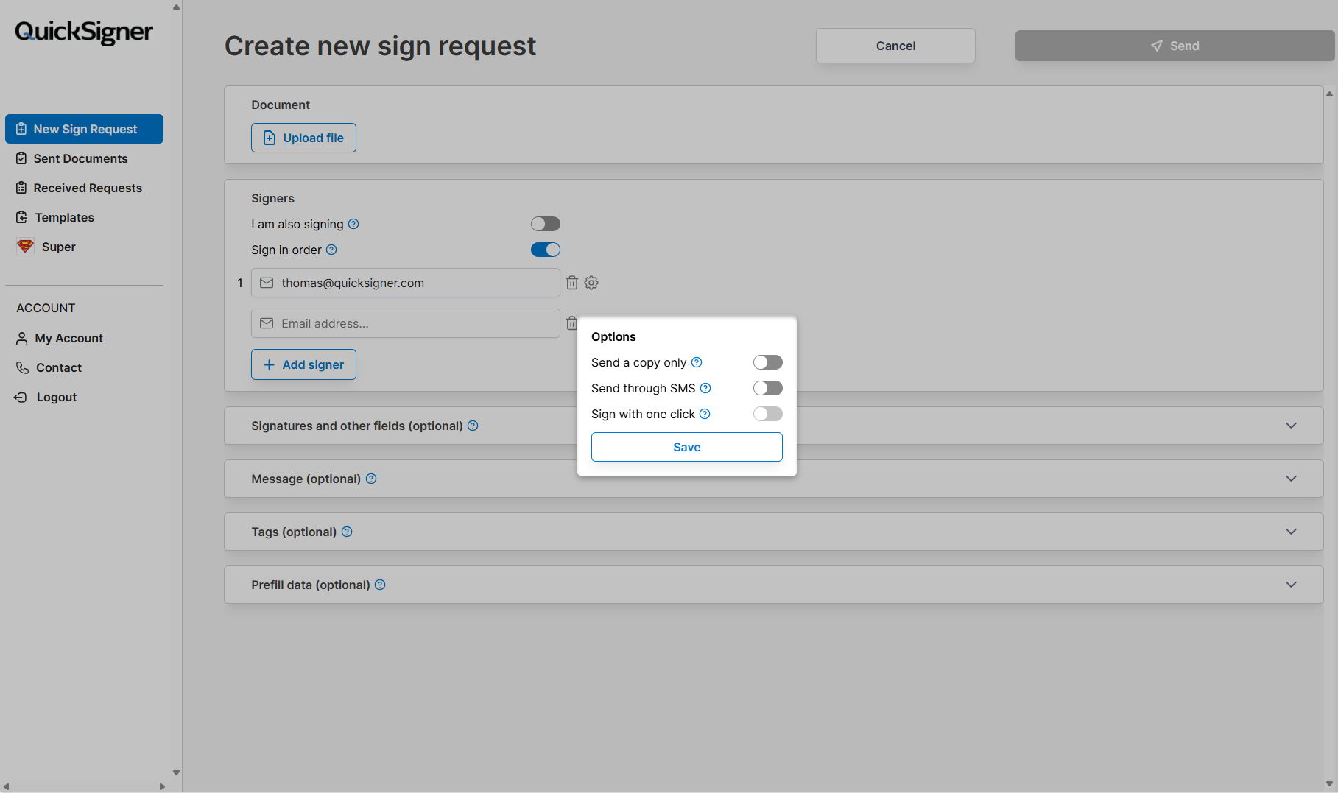Turn on Send through SMS

click(767, 388)
